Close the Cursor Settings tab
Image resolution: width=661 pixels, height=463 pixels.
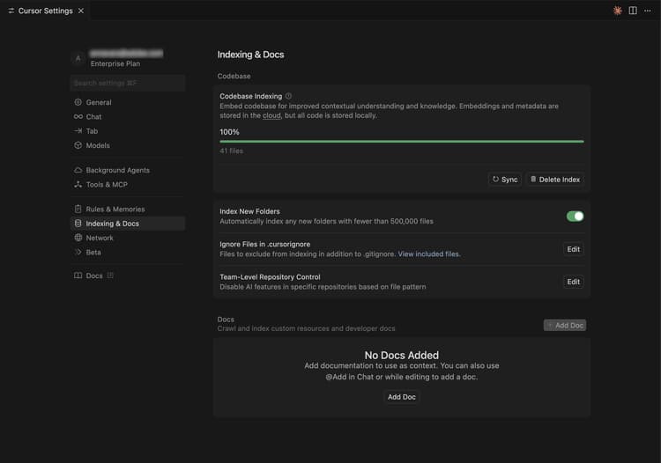click(x=81, y=11)
